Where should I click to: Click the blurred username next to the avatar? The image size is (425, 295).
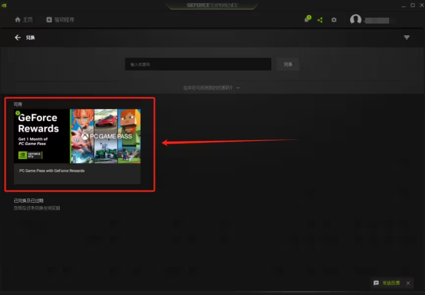(x=377, y=20)
